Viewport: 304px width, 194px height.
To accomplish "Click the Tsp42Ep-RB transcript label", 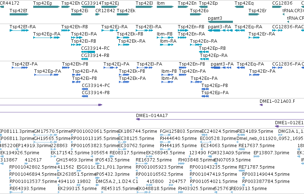I will click(212, 48).
